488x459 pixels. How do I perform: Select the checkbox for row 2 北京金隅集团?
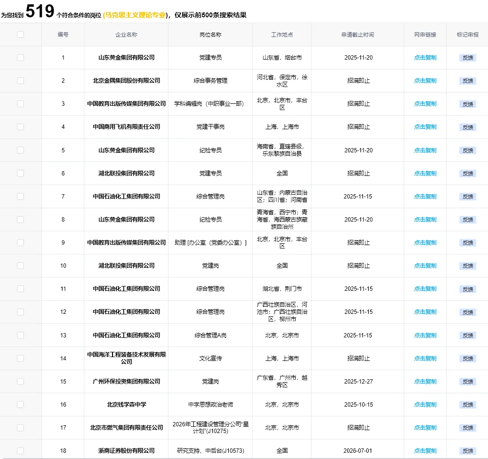(x=21, y=81)
